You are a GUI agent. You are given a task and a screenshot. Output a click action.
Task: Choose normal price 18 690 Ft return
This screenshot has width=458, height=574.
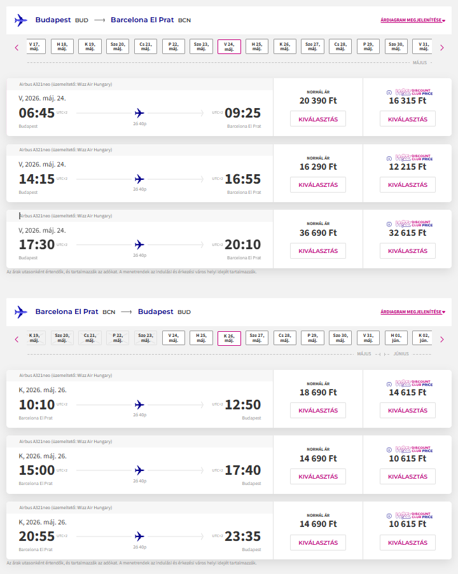(x=317, y=411)
